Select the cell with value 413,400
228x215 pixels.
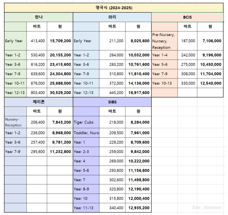[37, 41]
